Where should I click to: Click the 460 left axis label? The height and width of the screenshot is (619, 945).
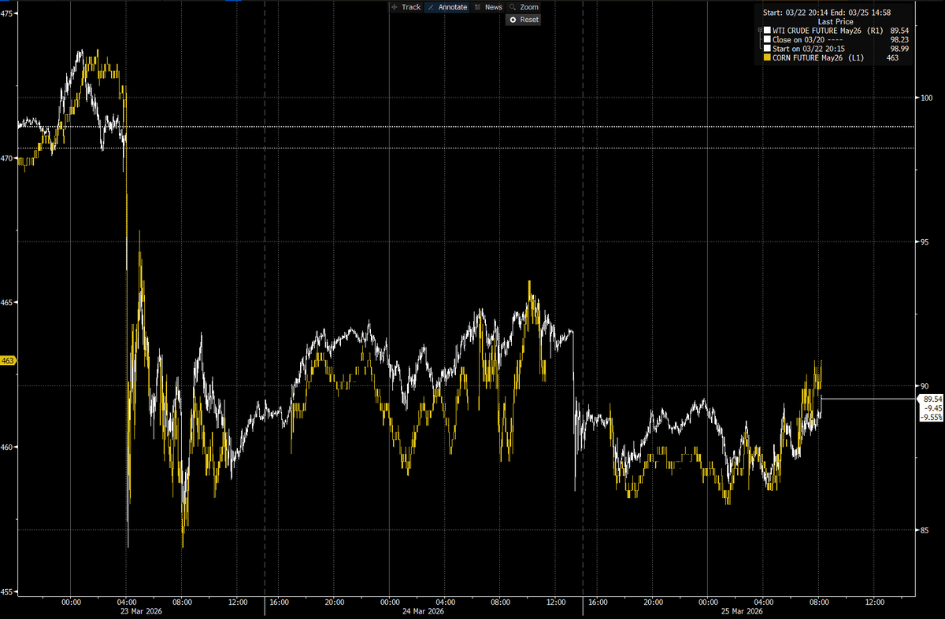click(8, 448)
